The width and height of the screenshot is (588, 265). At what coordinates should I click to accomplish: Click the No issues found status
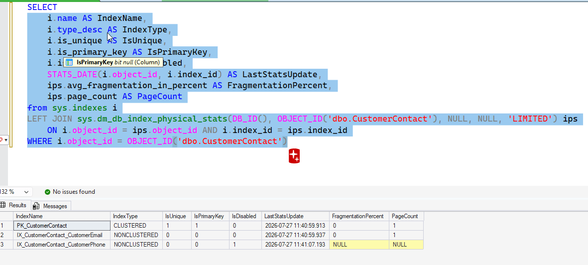[70, 192]
